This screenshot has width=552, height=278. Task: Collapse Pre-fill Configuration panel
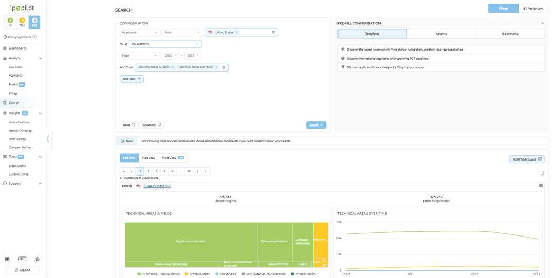click(x=542, y=23)
